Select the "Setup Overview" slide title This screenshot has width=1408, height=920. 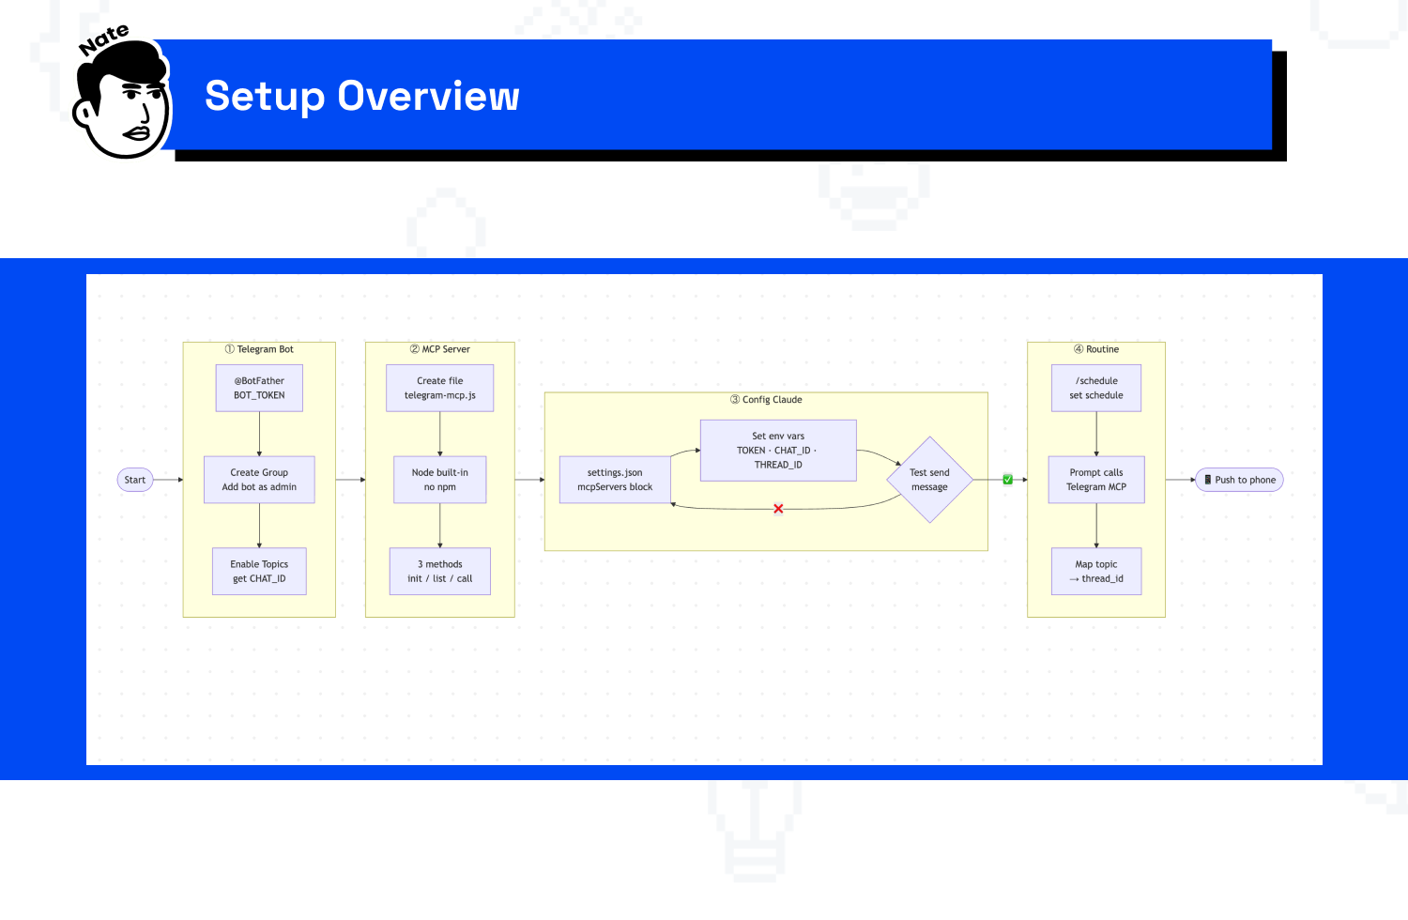pyautogui.click(x=362, y=96)
